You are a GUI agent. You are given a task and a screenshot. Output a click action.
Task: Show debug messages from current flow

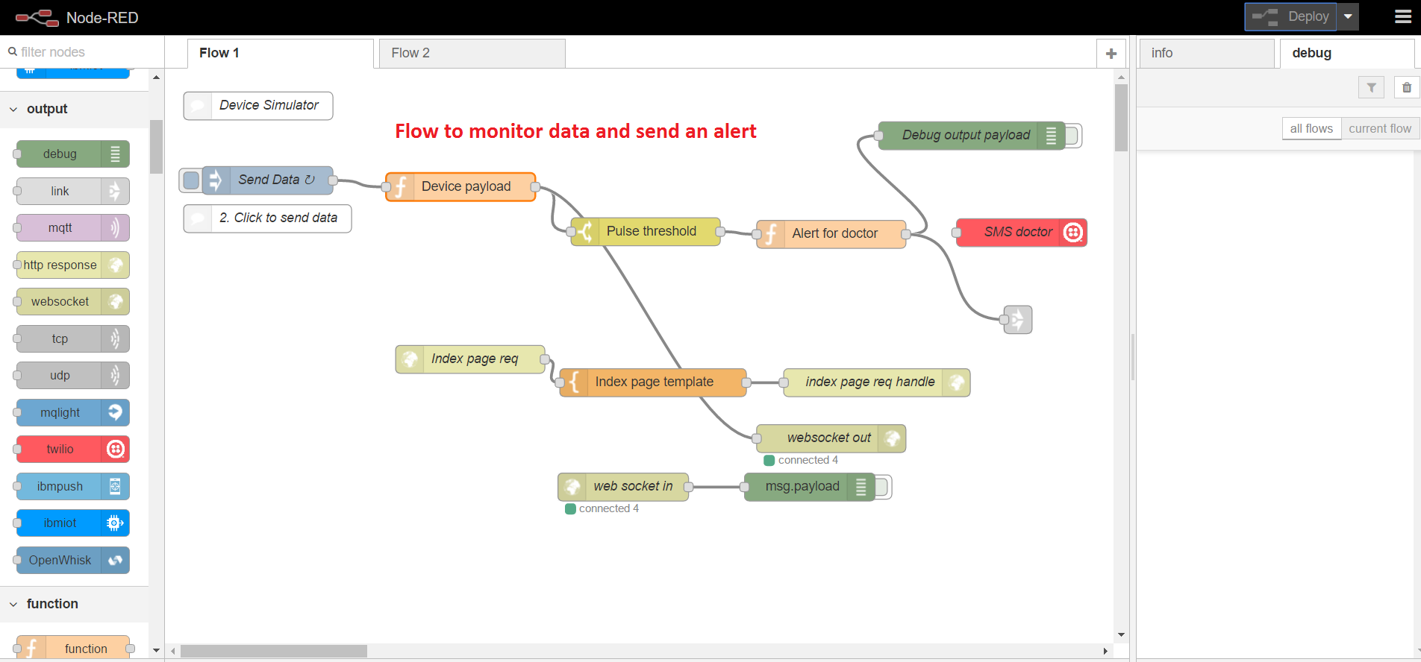click(x=1380, y=128)
